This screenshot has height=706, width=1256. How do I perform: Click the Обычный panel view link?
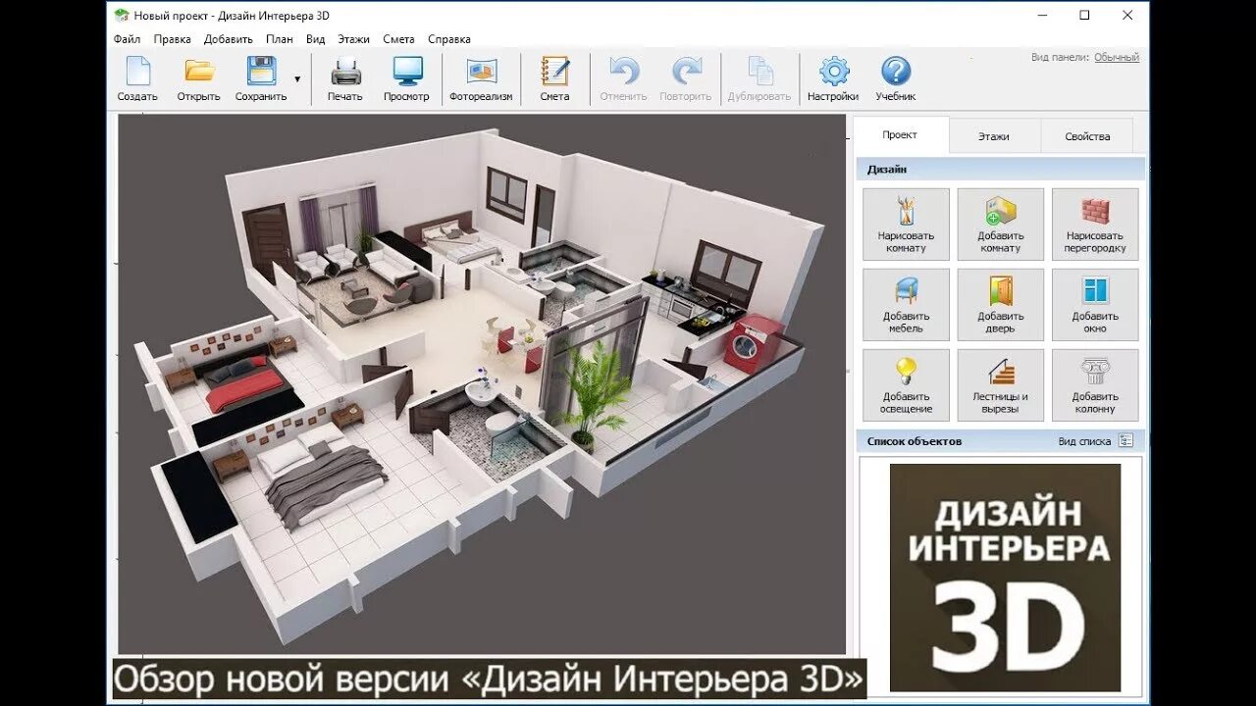(x=1117, y=58)
